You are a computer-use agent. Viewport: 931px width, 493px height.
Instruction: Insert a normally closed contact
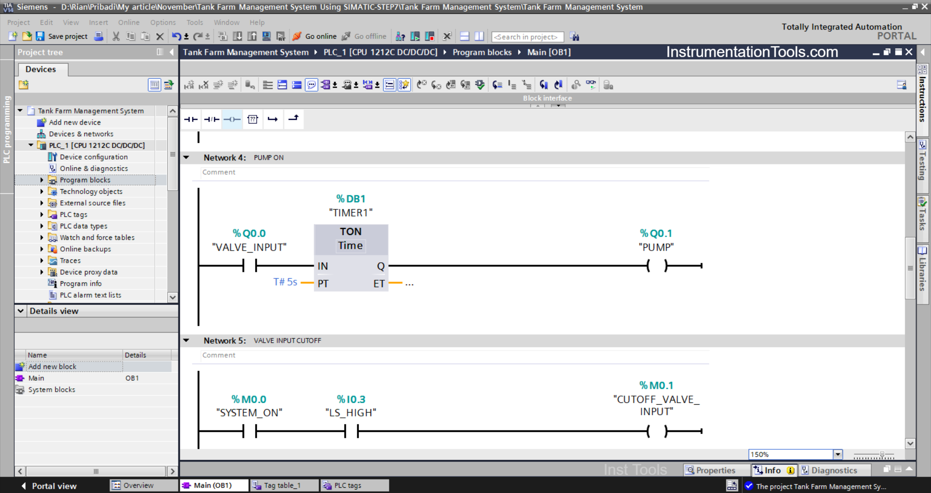coord(211,119)
